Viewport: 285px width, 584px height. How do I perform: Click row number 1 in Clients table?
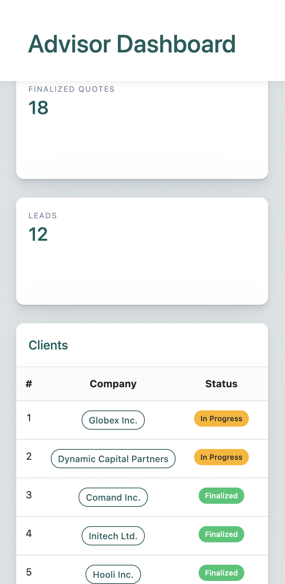(29, 418)
